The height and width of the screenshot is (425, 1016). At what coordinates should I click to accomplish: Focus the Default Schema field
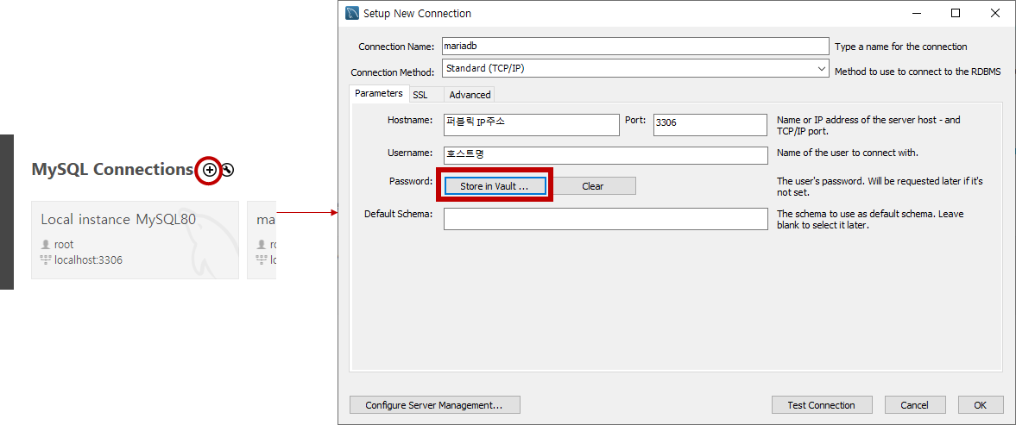click(x=605, y=219)
